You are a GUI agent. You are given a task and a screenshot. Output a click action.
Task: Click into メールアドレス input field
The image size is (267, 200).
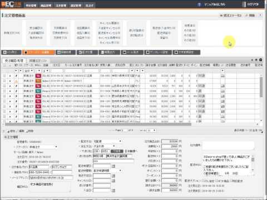coord(51,178)
